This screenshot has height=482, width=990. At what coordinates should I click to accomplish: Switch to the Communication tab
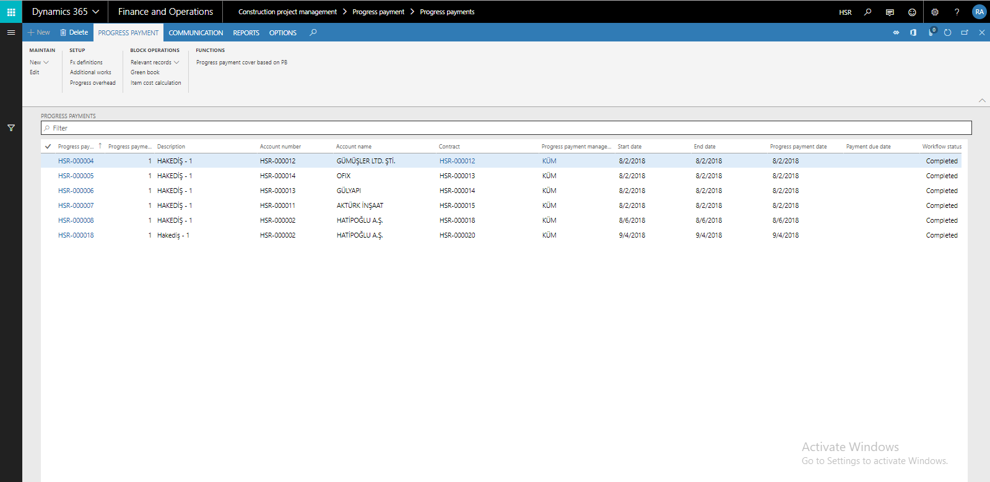(x=196, y=33)
